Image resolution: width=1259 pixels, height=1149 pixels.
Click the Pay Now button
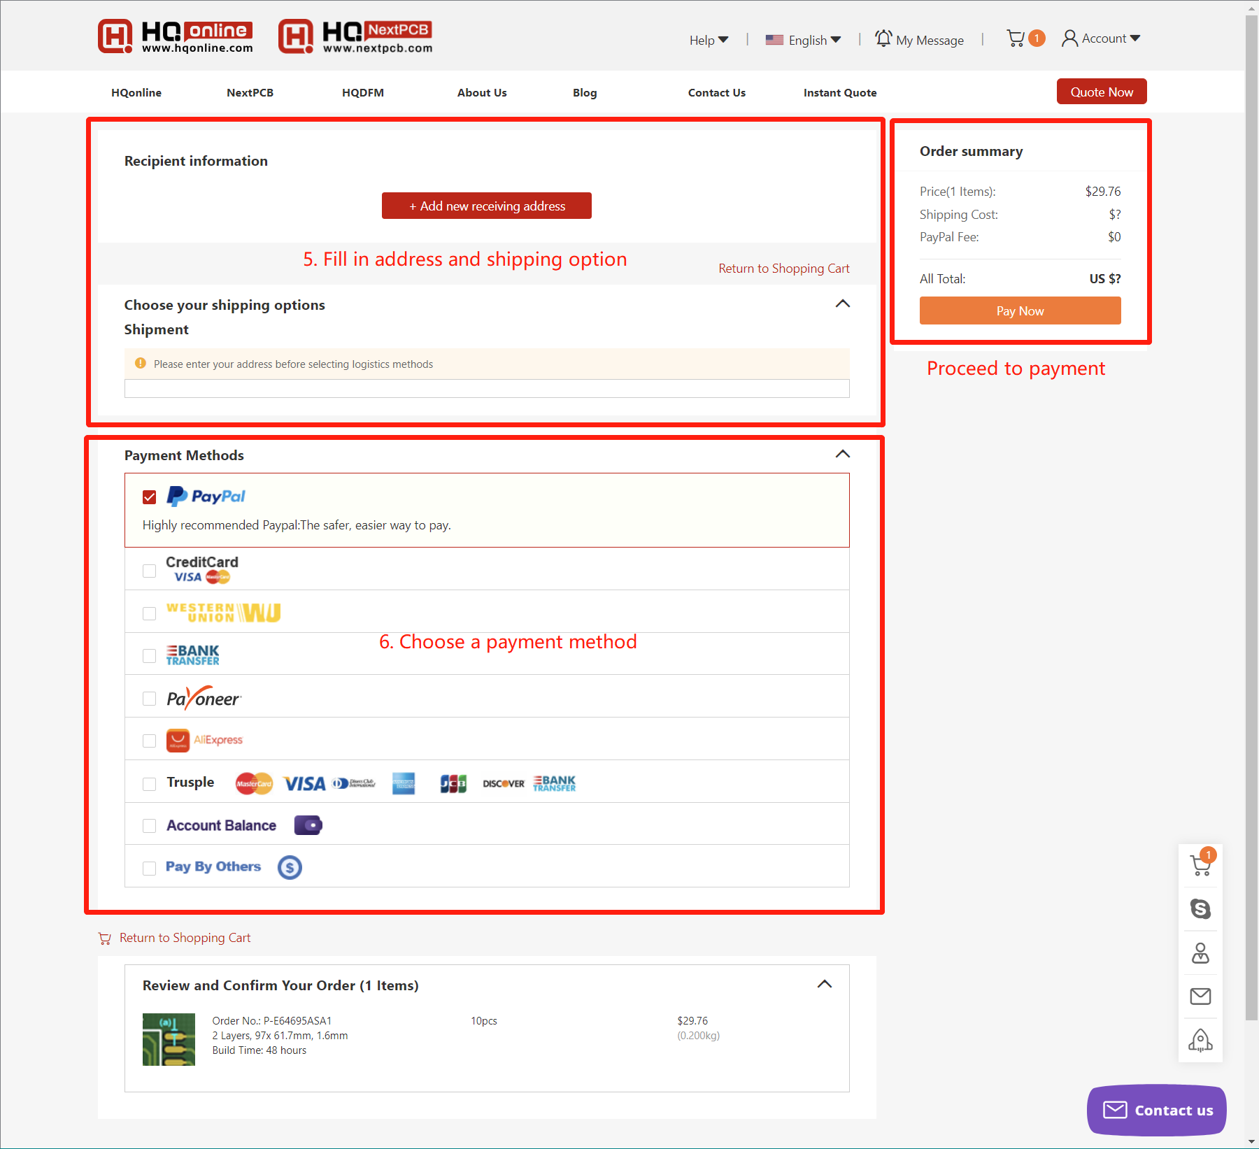coord(1020,311)
